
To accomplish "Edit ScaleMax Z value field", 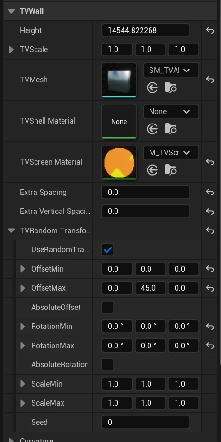I will click(184, 403).
